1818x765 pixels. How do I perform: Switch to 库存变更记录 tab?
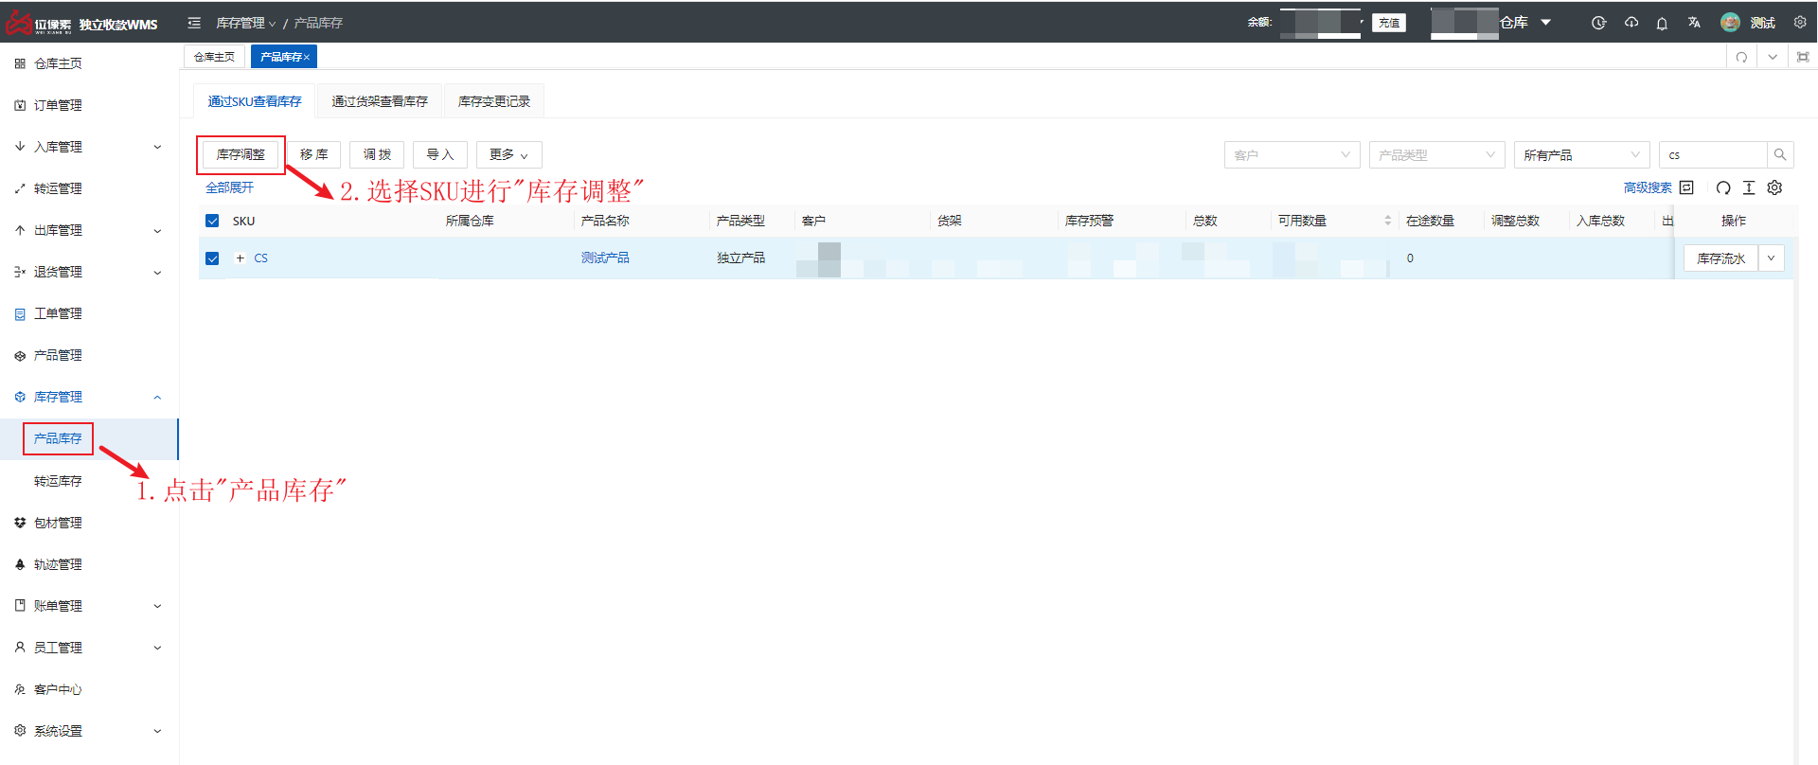point(494,101)
